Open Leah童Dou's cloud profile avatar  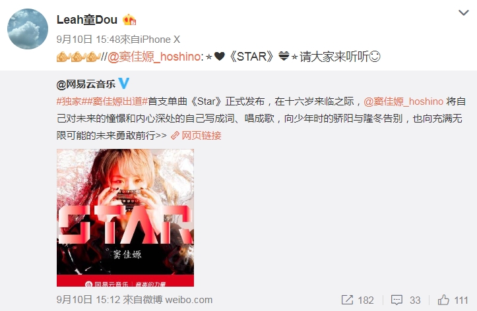(28, 29)
